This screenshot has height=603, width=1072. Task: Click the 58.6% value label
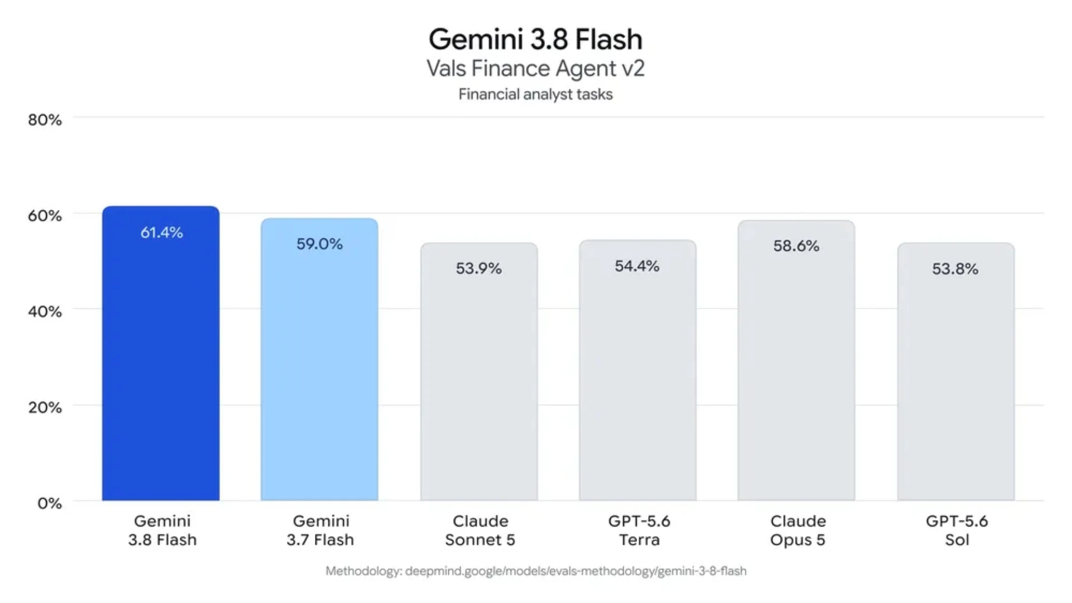tap(796, 246)
